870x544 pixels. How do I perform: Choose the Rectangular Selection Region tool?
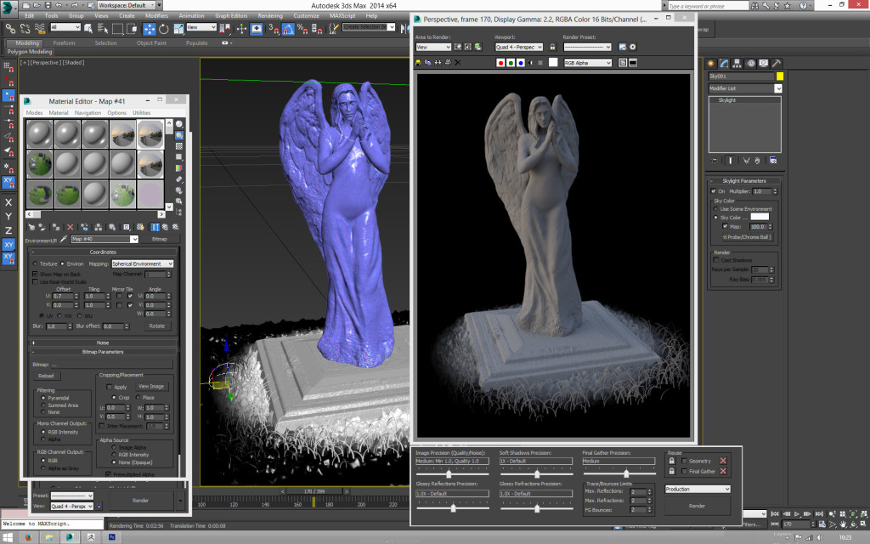pos(117,28)
